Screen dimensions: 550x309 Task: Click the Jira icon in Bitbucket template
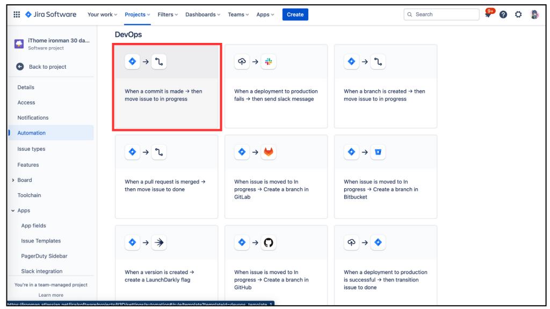point(351,152)
